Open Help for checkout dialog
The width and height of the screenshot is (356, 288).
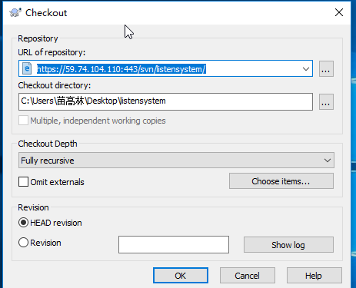coord(314,276)
